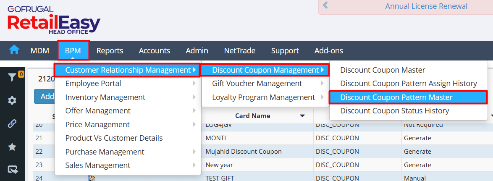This screenshot has height=181, width=493.
Task: Click the Add button
Action: [x=45, y=97]
